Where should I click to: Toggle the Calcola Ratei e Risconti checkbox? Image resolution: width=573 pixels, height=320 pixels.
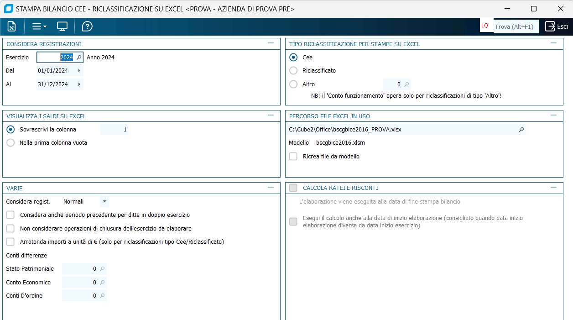(293, 188)
